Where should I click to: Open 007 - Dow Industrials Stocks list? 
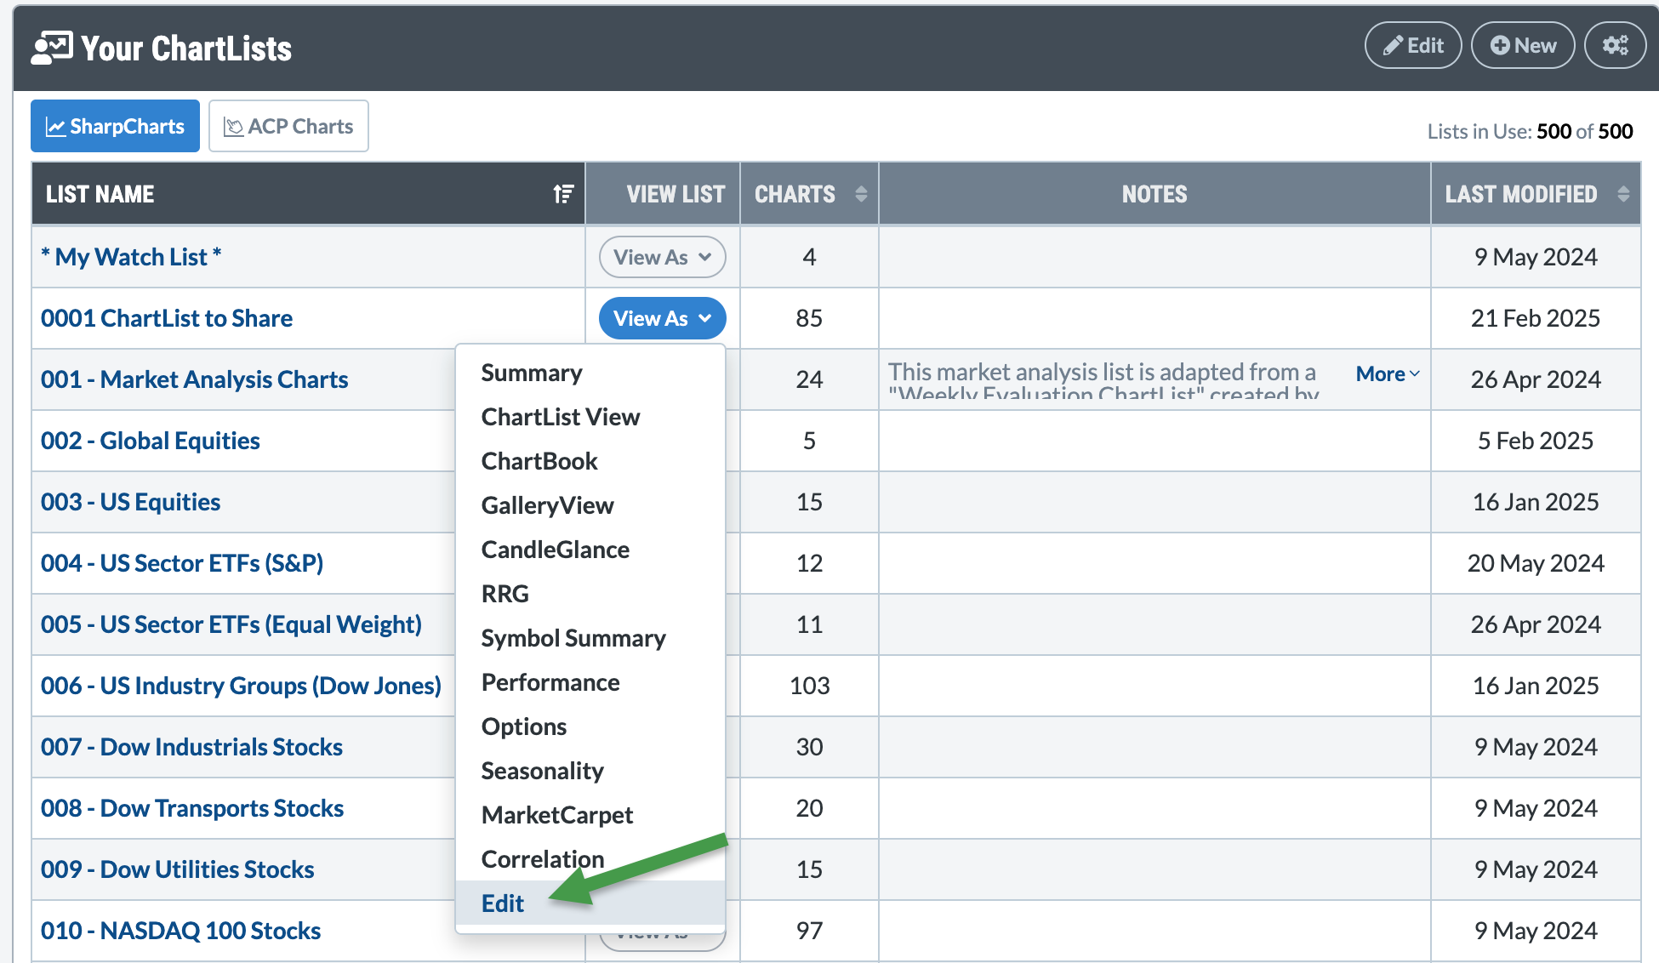click(x=191, y=747)
